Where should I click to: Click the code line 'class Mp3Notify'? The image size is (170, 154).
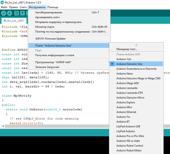pyautogui.click(x=17, y=96)
